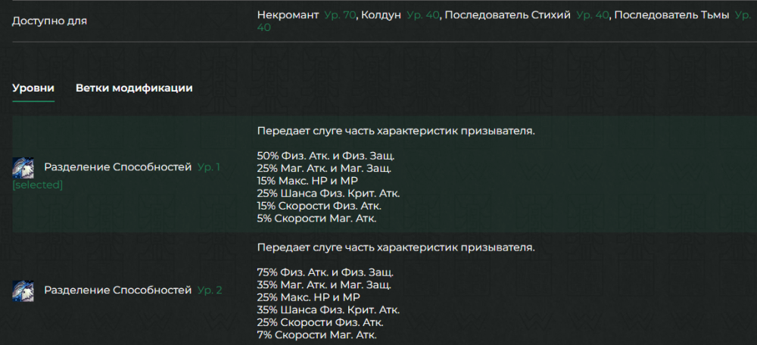Screen dimensions: 757x345
Task: Click the 15% Макс. HP и MP line
Action: tap(307, 182)
